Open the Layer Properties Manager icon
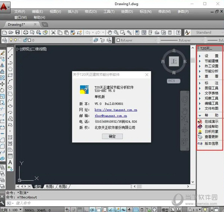Screen dimensions: 224x212 4,40
